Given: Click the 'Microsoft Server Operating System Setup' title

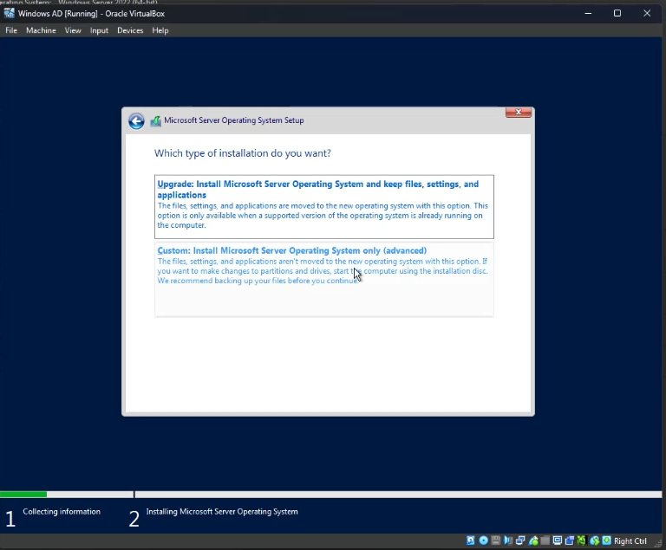Looking at the screenshot, I should [234, 120].
